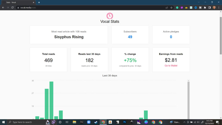Image resolution: width=222 pixels, height=125 pixels.
Task: Open the Extensions puzzle menu
Action: pos(205,8)
